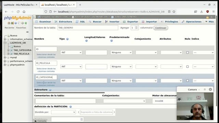219x123 pixels.
Task: Open browser downloads icon
Action: [202, 12]
